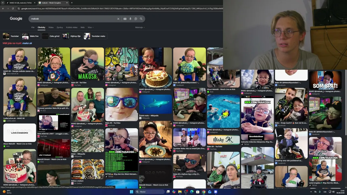This screenshot has height=195, width=347.
Task: Open Roblox from the taskbar
Action: click(216, 192)
